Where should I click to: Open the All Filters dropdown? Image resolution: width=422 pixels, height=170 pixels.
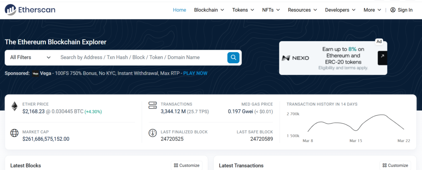pos(30,57)
